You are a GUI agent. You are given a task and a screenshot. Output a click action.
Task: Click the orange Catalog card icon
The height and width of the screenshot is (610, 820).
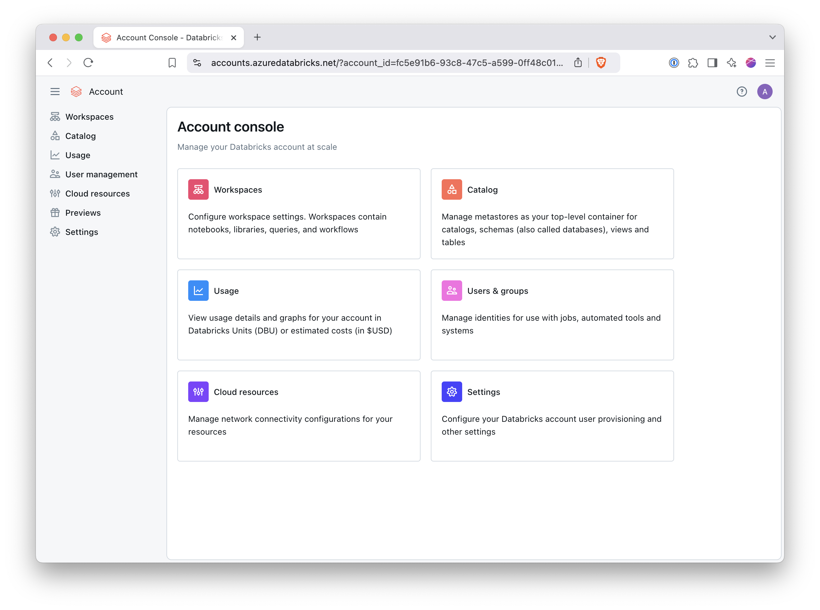(x=452, y=189)
